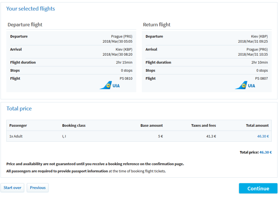This screenshot has height=197, width=280.
Task: Click the Taxes and fees column header
Action: [x=203, y=125]
